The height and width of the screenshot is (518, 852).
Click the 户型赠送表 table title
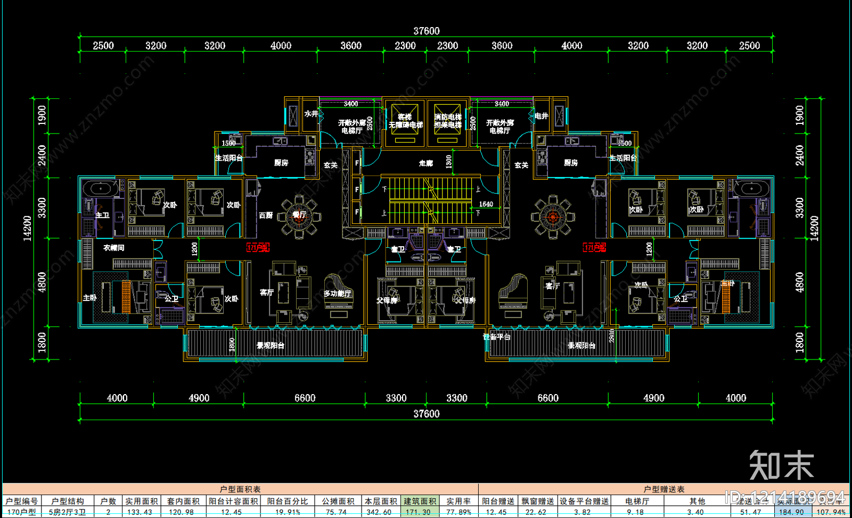point(664,489)
